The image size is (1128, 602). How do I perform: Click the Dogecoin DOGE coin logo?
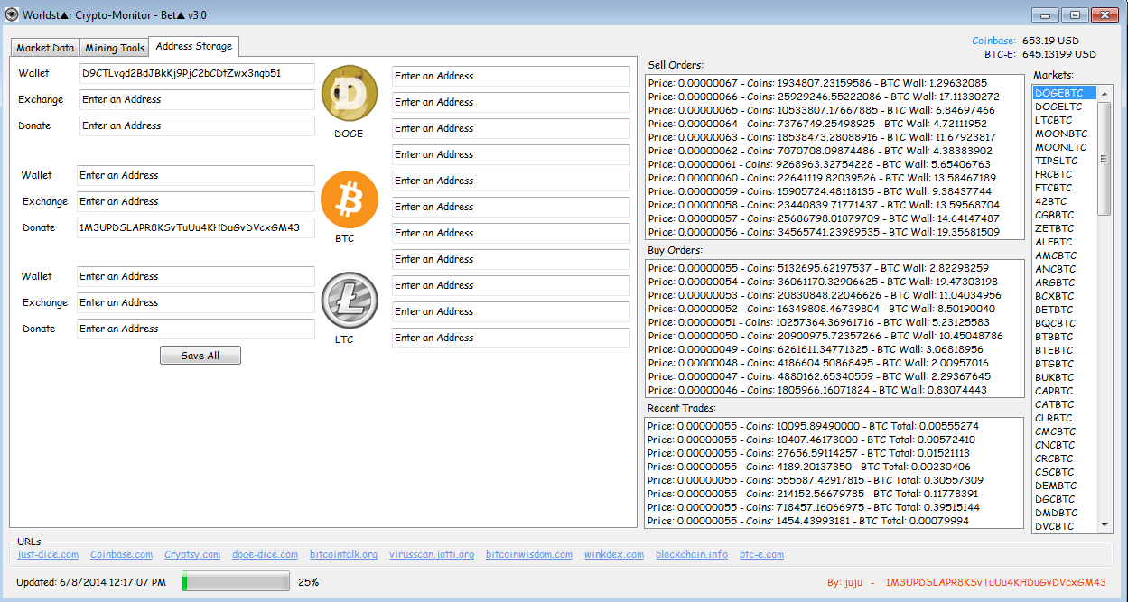coord(350,93)
